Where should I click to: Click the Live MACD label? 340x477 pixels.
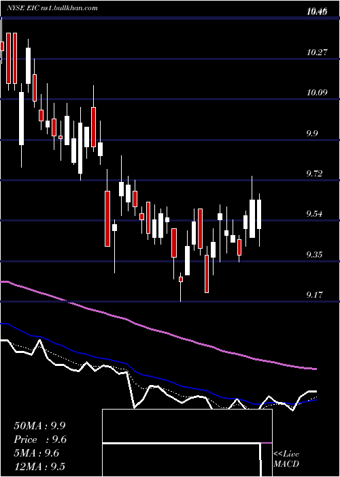coord(286,459)
